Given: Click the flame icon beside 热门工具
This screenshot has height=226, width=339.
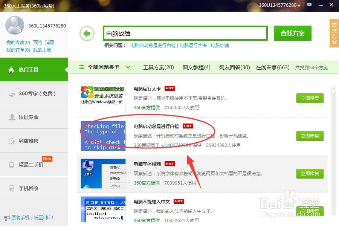Looking at the screenshot, I should pyautogui.click(x=11, y=69).
